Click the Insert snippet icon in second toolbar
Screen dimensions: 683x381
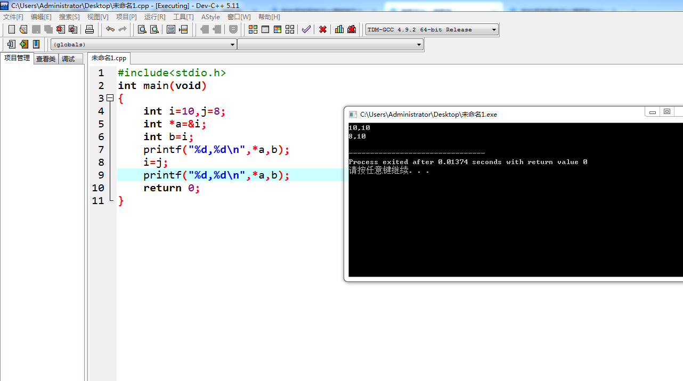coord(11,44)
